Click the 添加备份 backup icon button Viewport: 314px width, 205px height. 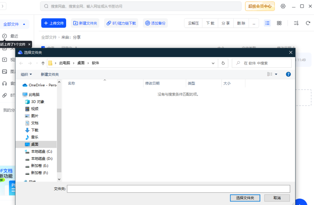pyautogui.click(x=155, y=23)
